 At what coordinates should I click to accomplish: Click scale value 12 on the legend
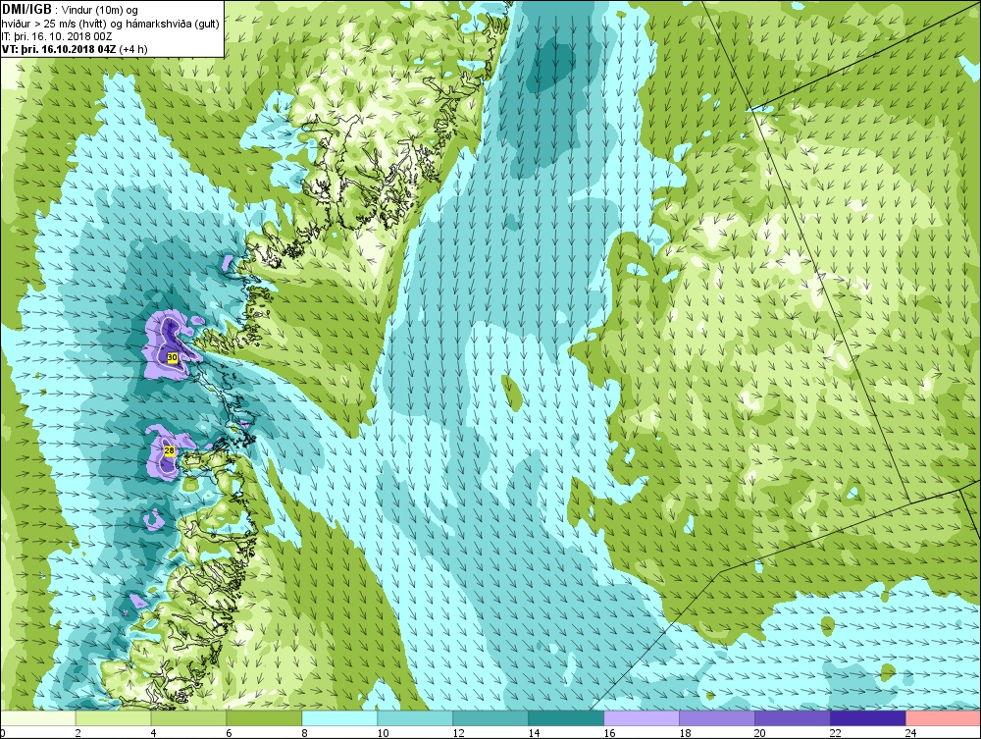point(458,733)
